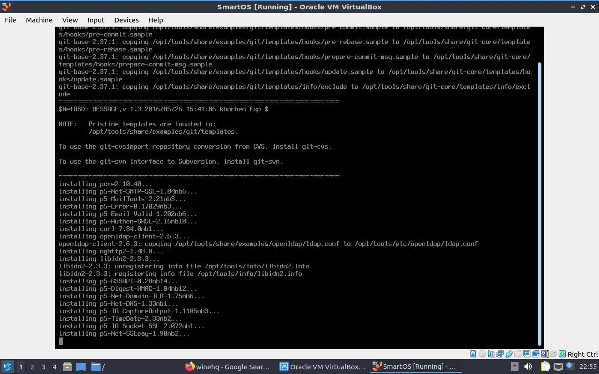Click the VM console vertical scrollbar
Viewport: 599px width, 374px height.
point(540,203)
